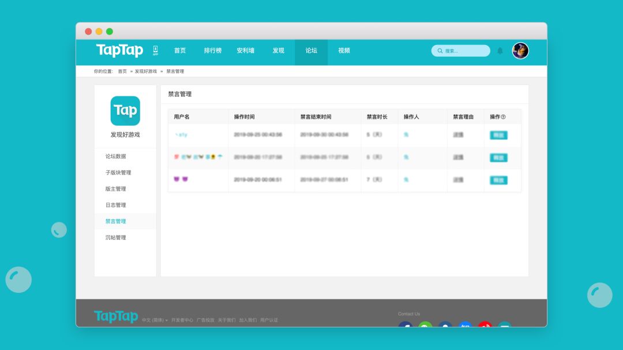
Task: Open 开发者中心 footer link
Action: [x=182, y=320]
